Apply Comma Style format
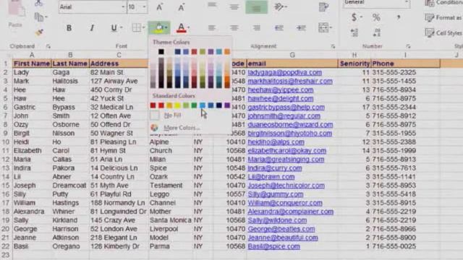This screenshot has width=463, height=260. click(399, 17)
